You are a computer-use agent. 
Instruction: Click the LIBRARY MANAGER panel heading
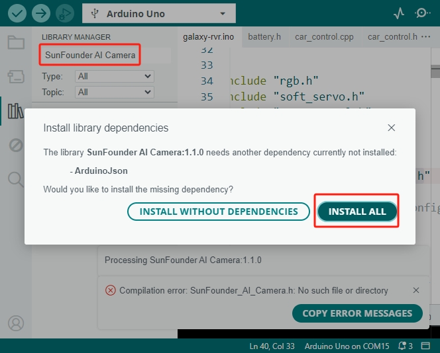[x=76, y=37]
